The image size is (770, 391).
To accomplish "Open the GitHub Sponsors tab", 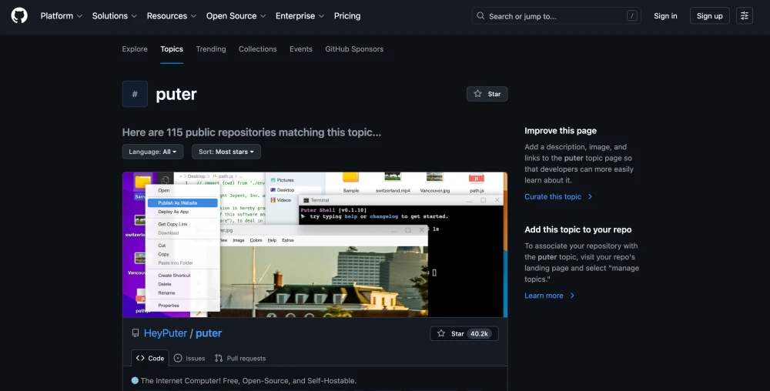I will tap(354, 49).
